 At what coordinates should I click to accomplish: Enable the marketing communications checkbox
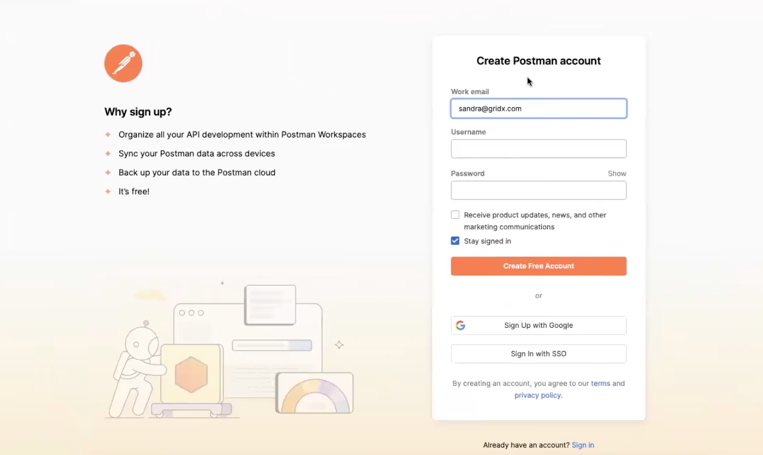click(455, 215)
